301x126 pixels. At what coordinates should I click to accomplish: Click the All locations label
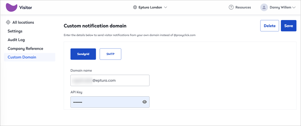pos(23,23)
